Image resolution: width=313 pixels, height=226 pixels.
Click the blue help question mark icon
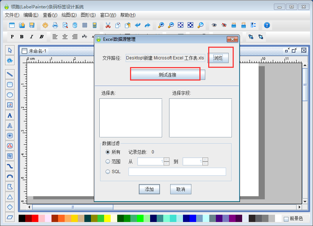click(267, 25)
